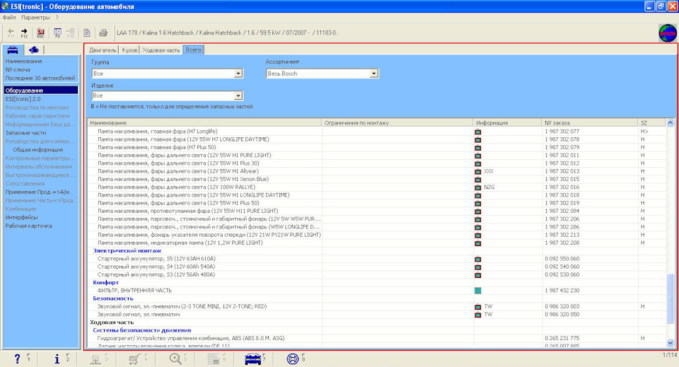Click info icon for 12V 100W RALLYE row
Image resolution: width=679 pixels, height=367 pixels.
[477, 187]
